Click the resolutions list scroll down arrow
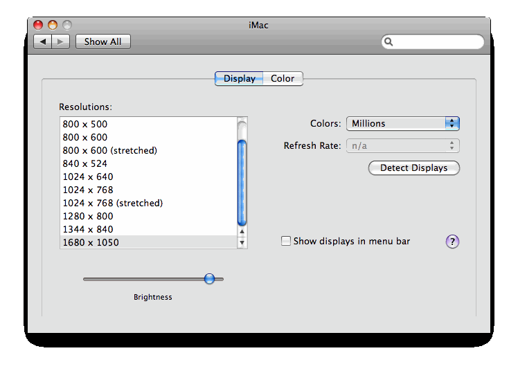Image resolution: width=518 pixels, height=371 pixels. coord(242,242)
